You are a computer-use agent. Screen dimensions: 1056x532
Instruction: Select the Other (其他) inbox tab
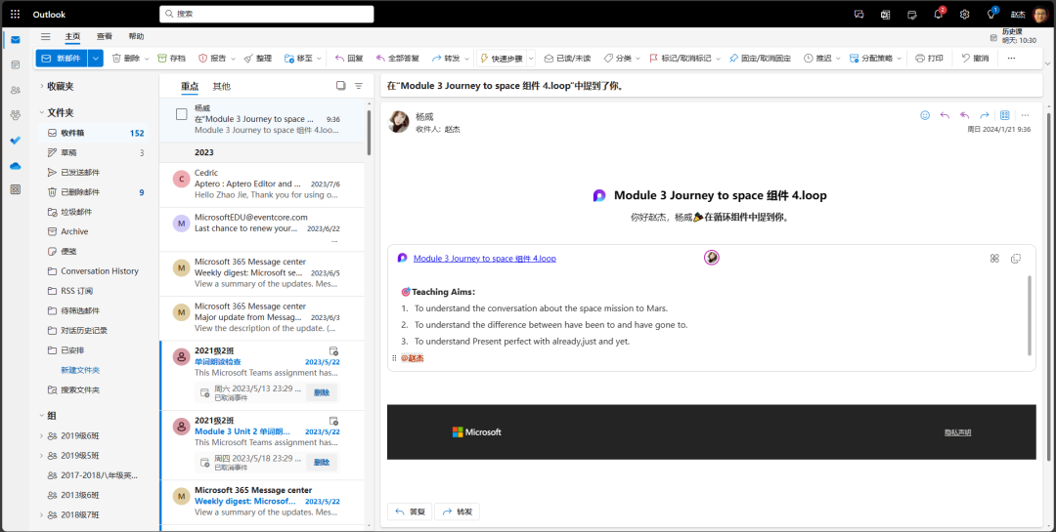click(x=221, y=86)
